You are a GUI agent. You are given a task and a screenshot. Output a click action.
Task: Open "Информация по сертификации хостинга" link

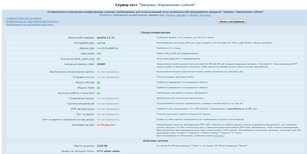[32, 22]
